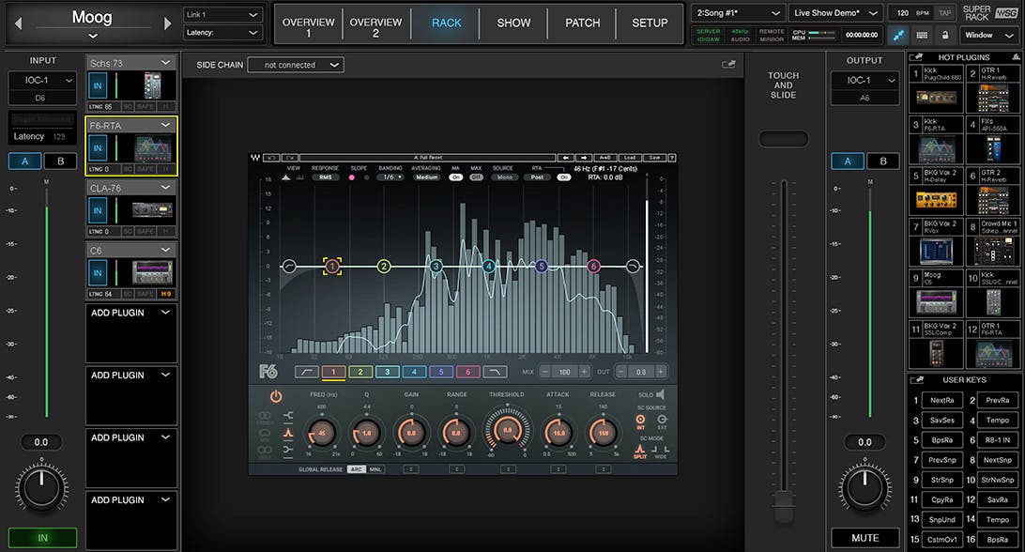The image size is (1025, 552).
Task: Open the on-screen keyboard grid icon
Action: pyautogui.click(x=924, y=34)
